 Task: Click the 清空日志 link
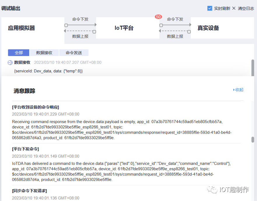pyautogui.click(x=246, y=8)
